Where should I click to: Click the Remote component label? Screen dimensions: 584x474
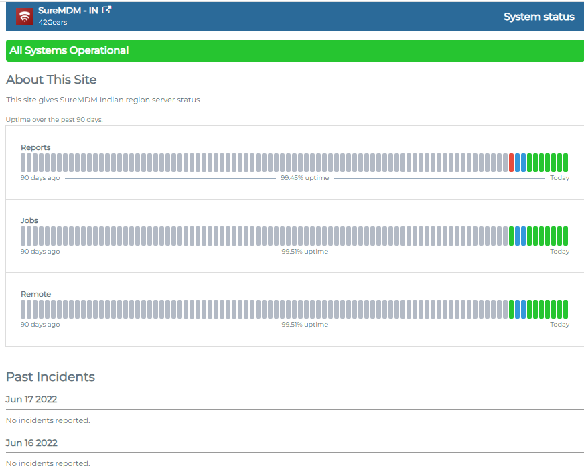35,294
